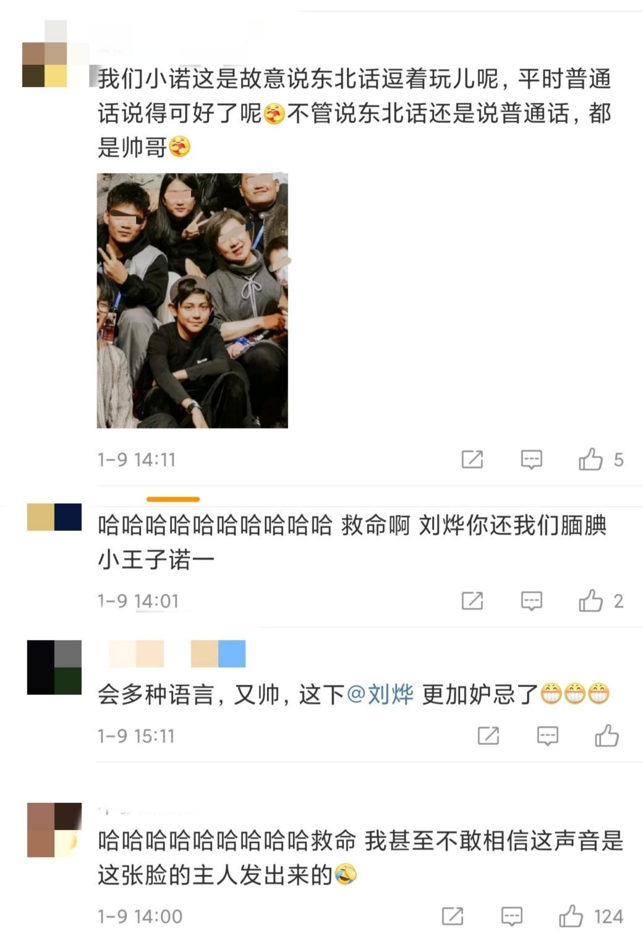The height and width of the screenshot is (939, 643).
Task: Forward the comment posted at 1-9 14:00
Action: [x=453, y=916]
